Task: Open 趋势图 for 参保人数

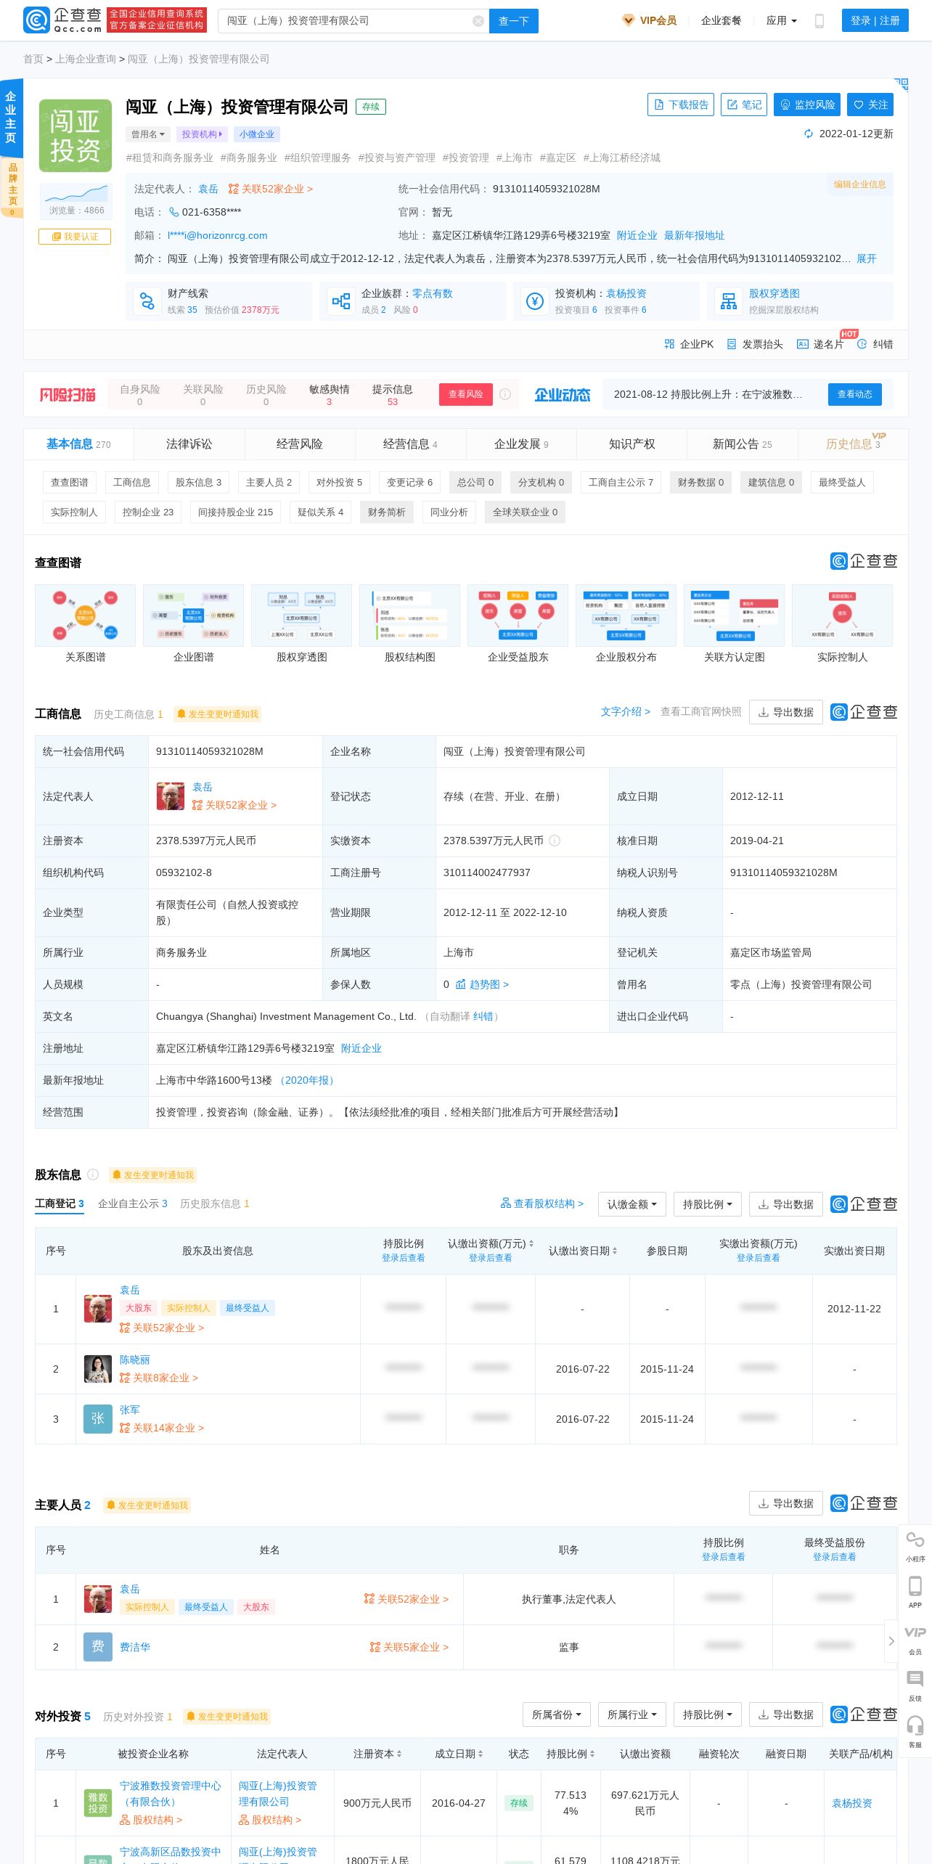Action: pyautogui.click(x=482, y=984)
